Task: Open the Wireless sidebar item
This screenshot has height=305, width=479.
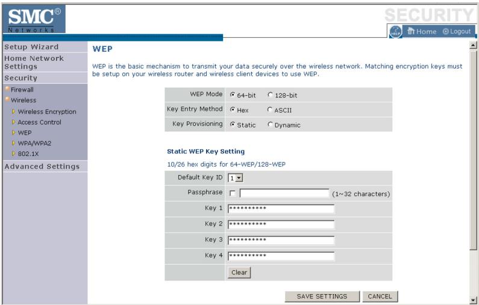Action: click(23, 100)
